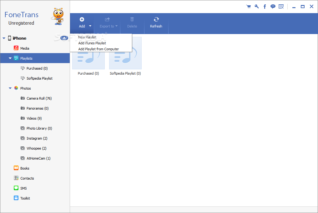Click the chat feedback bubble icon
The image size is (318, 213).
(x=273, y=7)
